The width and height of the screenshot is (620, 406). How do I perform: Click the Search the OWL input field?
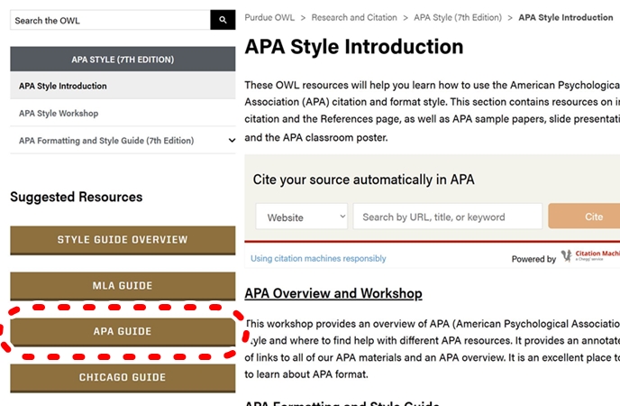coord(110,20)
